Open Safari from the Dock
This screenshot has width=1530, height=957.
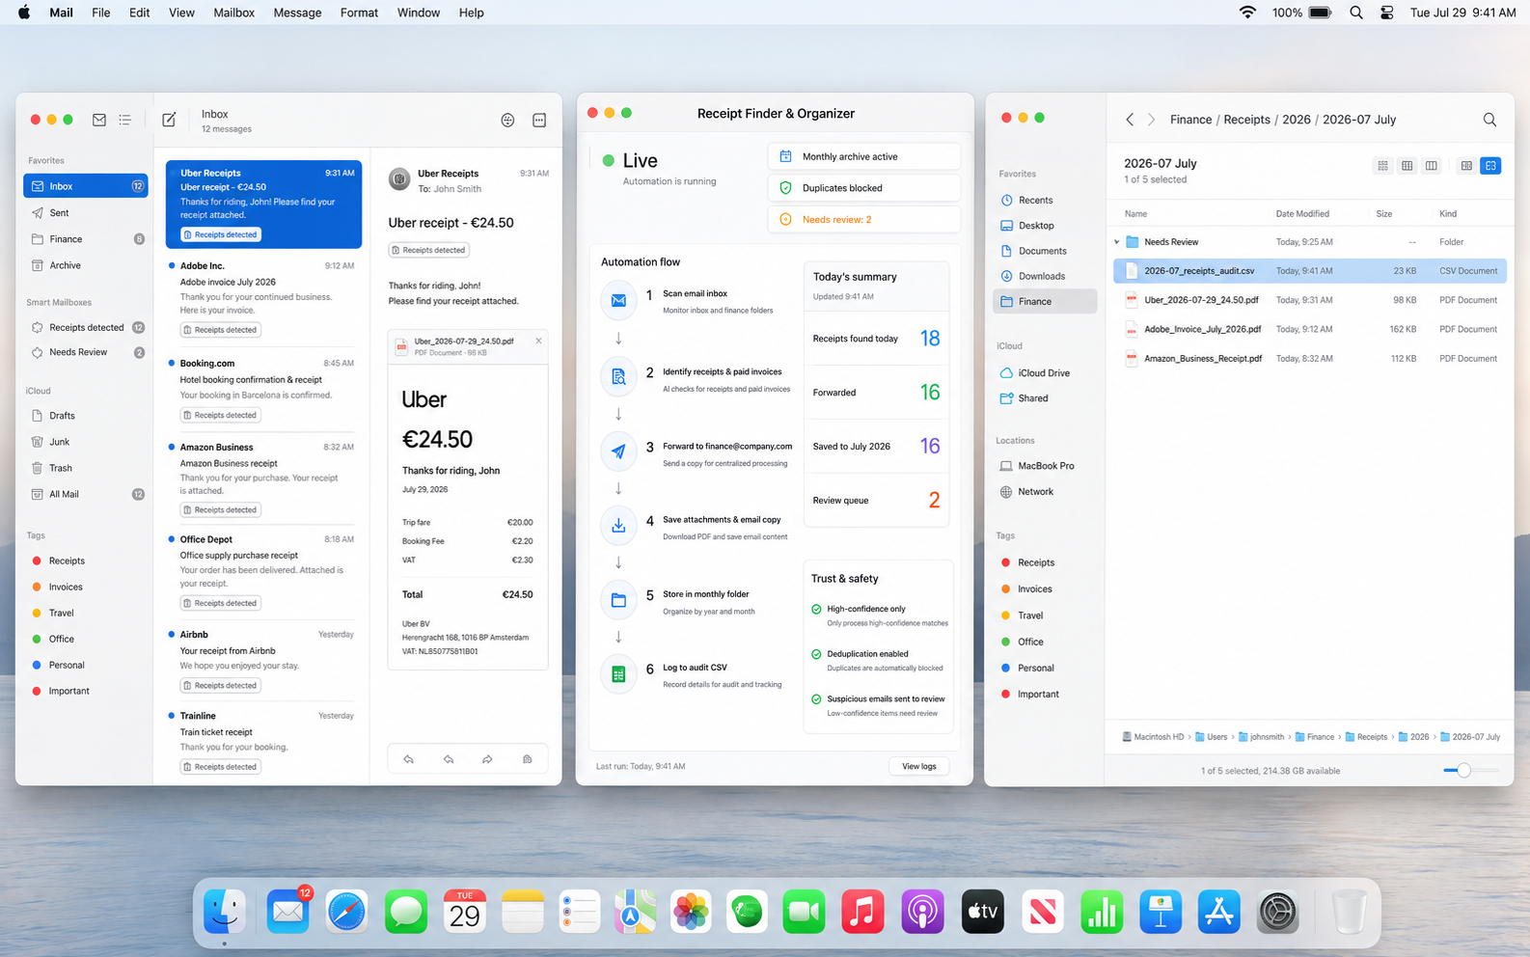[346, 912]
